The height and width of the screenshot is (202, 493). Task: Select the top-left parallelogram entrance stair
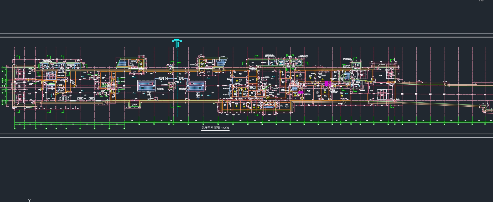(123, 63)
